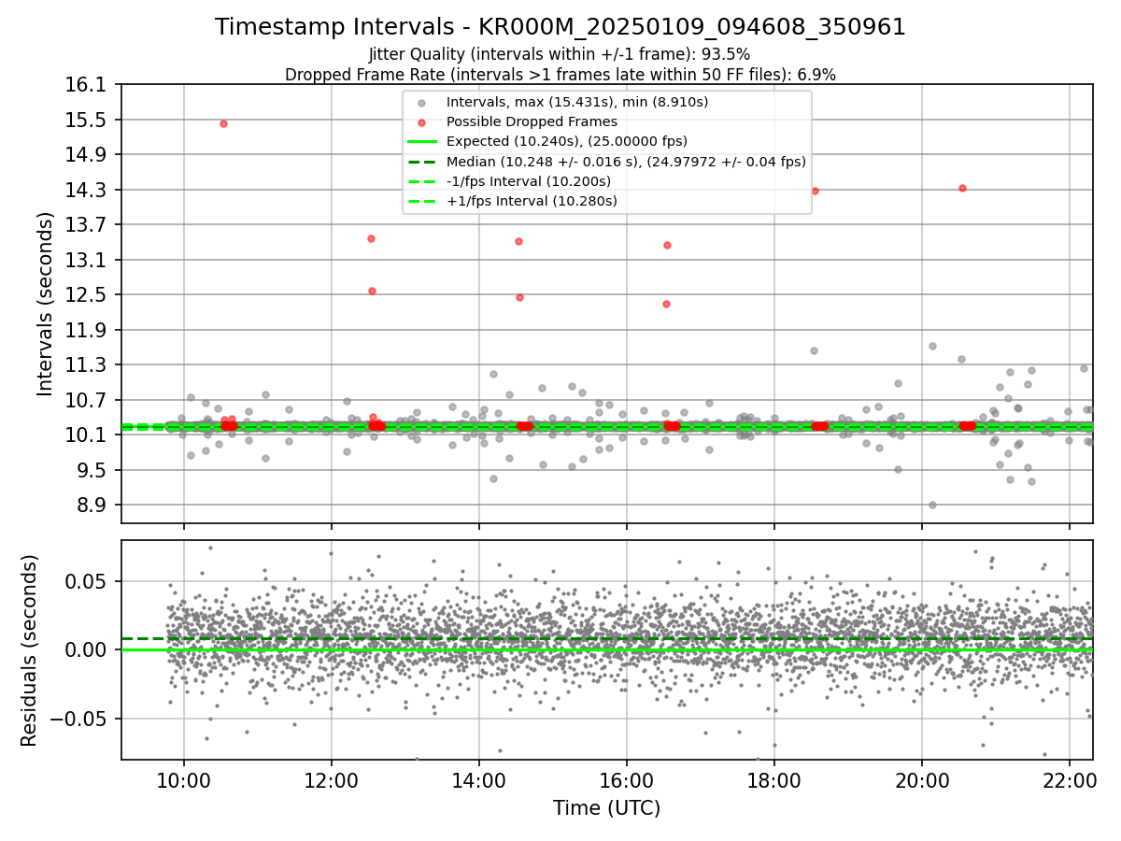
Task: Click the dark green dashed sample beside 'Median'
Action: [423, 162]
